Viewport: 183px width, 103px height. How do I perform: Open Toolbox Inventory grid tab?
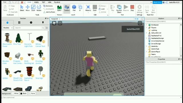[x=19, y=22]
